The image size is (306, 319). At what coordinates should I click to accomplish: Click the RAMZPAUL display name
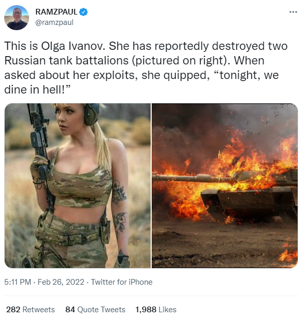pos(56,12)
